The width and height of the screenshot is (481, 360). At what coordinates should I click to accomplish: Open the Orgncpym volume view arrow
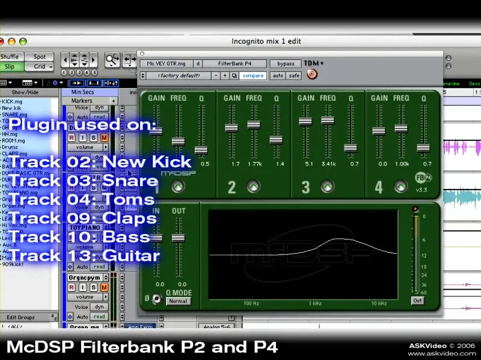pos(106,297)
